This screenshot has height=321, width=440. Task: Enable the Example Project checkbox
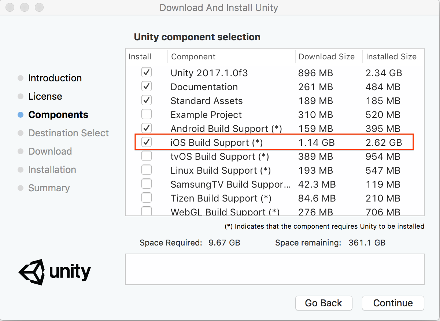(x=147, y=114)
